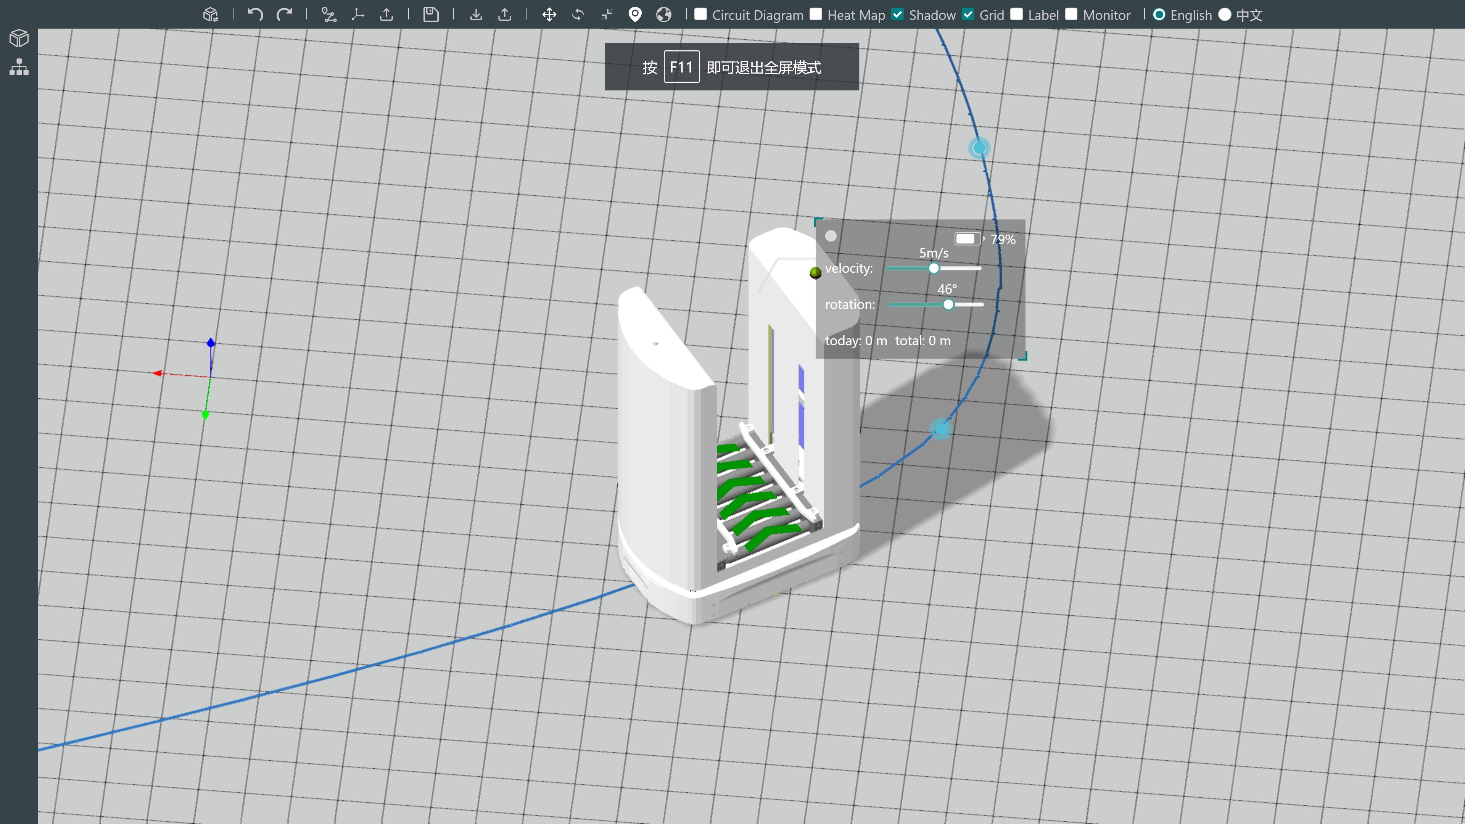Viewport: 1465px width, 824px height.
Task: Click the status indicator dot in robot panel
Action: [x=831, y=236]
